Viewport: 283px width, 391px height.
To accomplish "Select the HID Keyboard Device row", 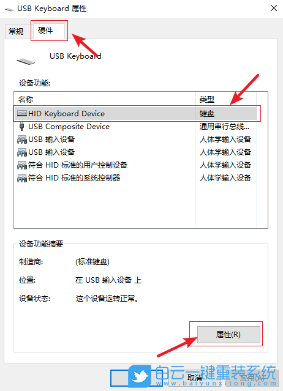I will (x=135, y=113).
